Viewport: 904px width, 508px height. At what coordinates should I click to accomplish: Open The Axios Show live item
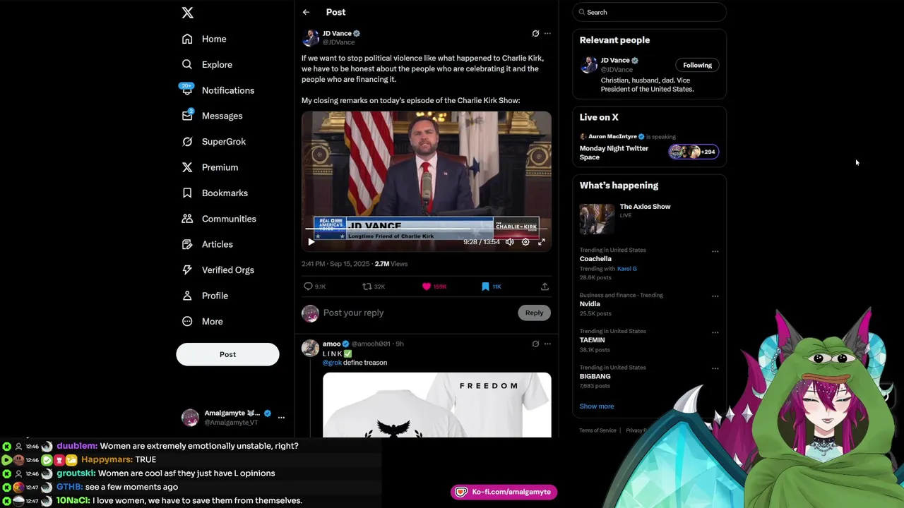click(649, 218)
